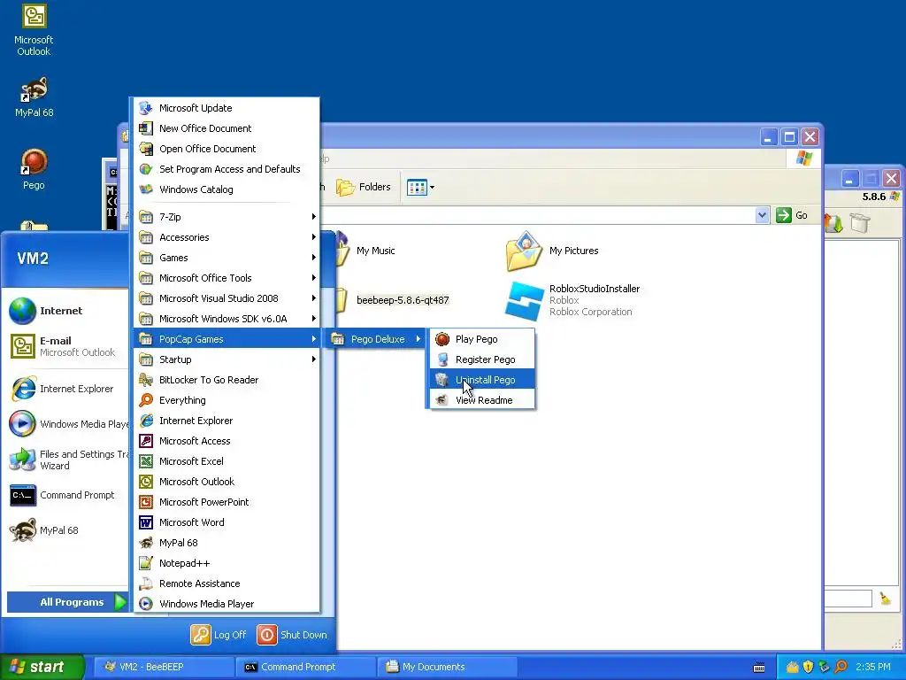Expand the Accessories submenu
Screen dimensions: 906x680
pos(226,237)
